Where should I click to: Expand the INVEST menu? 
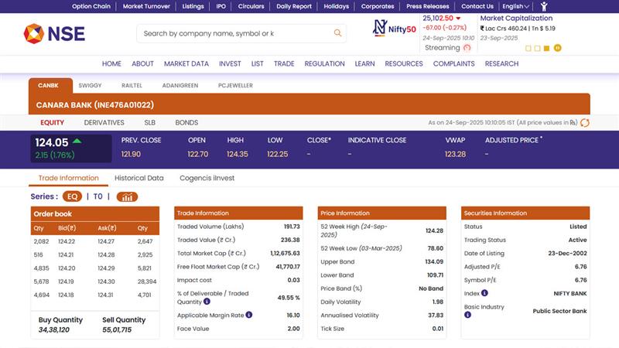230,64
